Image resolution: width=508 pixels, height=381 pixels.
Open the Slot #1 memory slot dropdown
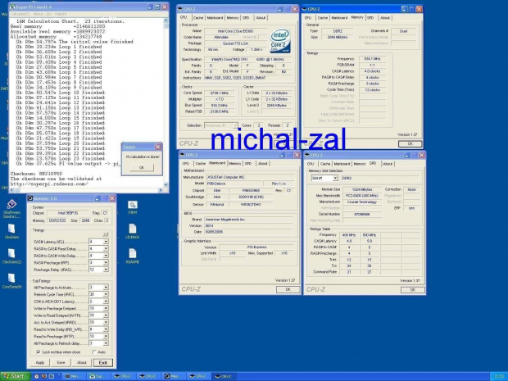[x=335, y=178]
